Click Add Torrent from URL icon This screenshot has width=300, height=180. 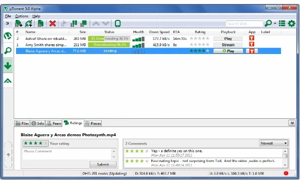[29, 23]
